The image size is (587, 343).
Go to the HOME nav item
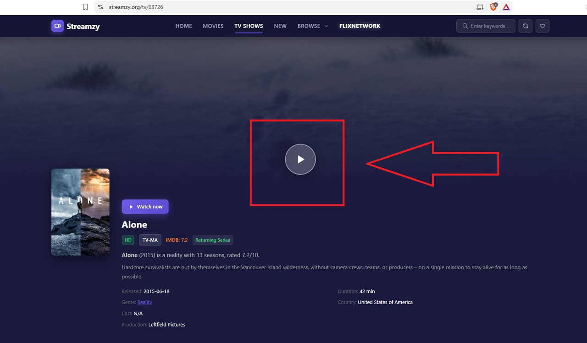point(184,26)
